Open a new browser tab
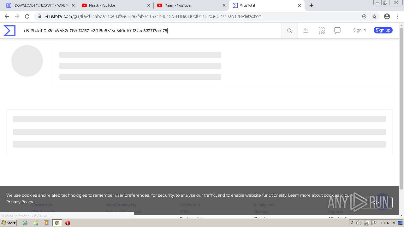 point(312,5)
